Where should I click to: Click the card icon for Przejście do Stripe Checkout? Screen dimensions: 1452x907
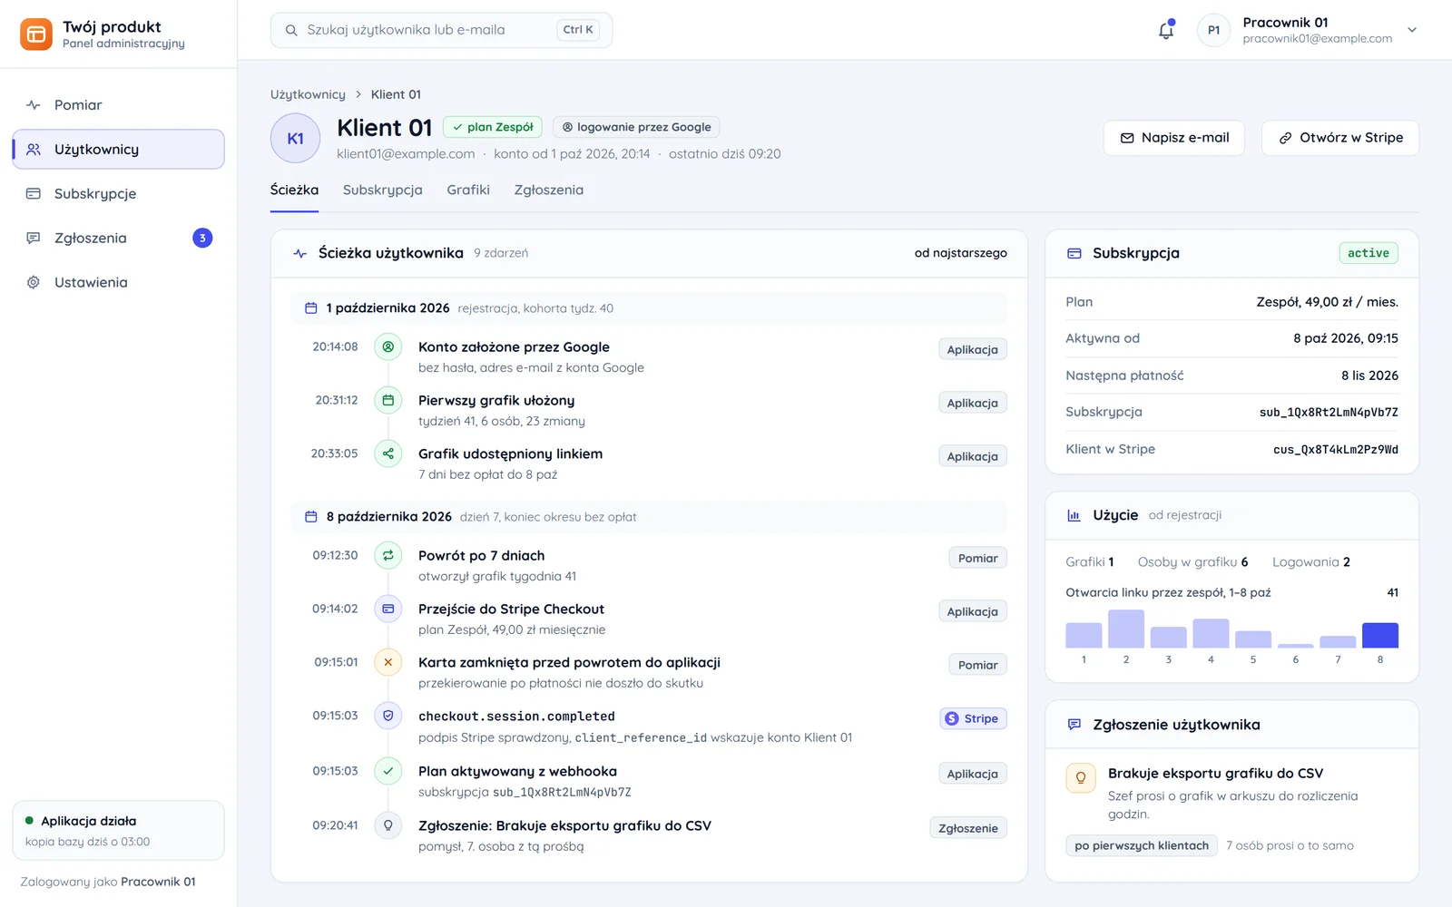388,609
